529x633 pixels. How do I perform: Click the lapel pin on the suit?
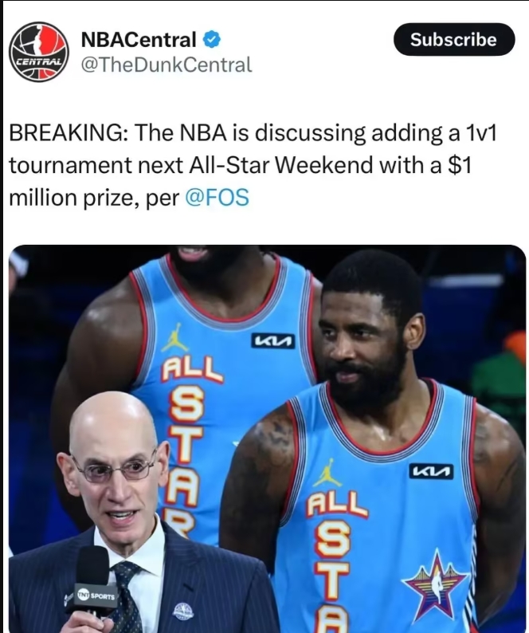click(x=183, y=611)
